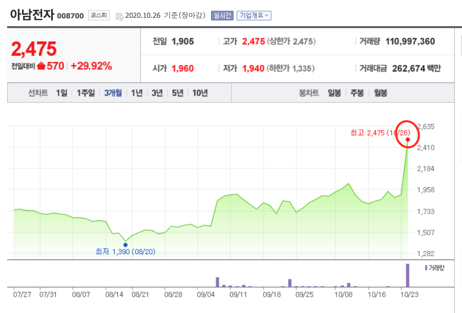Switch to 일봉 daily candle chart

click(334, 93)
